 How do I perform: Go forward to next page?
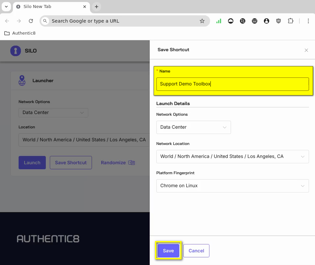point(19,21)
